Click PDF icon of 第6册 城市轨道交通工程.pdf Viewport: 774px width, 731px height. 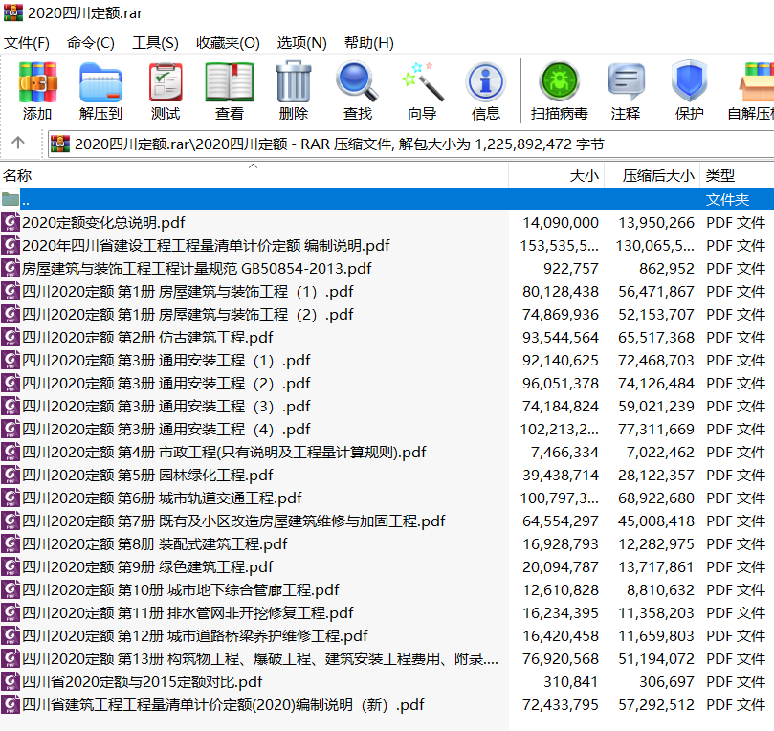(11, 498)
